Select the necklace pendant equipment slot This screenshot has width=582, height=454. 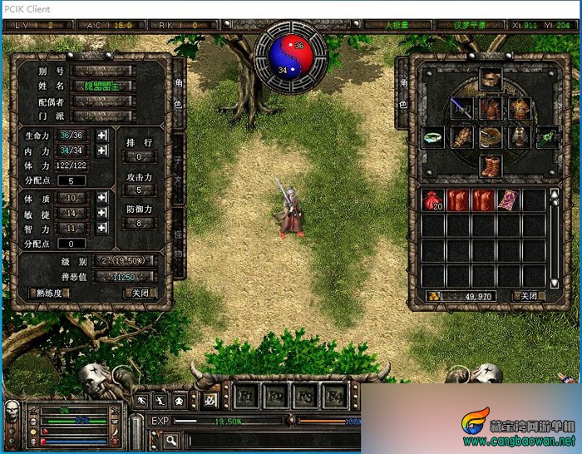coord(519,137)
